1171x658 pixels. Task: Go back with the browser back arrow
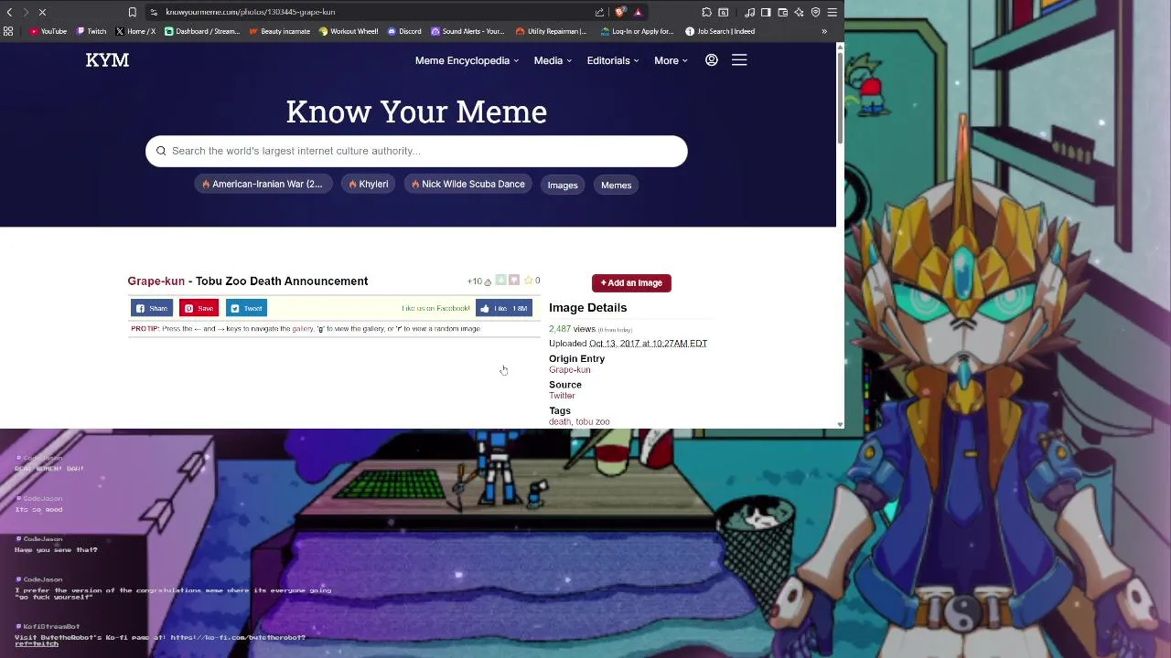pyautogui.click(x=9, y=12)
